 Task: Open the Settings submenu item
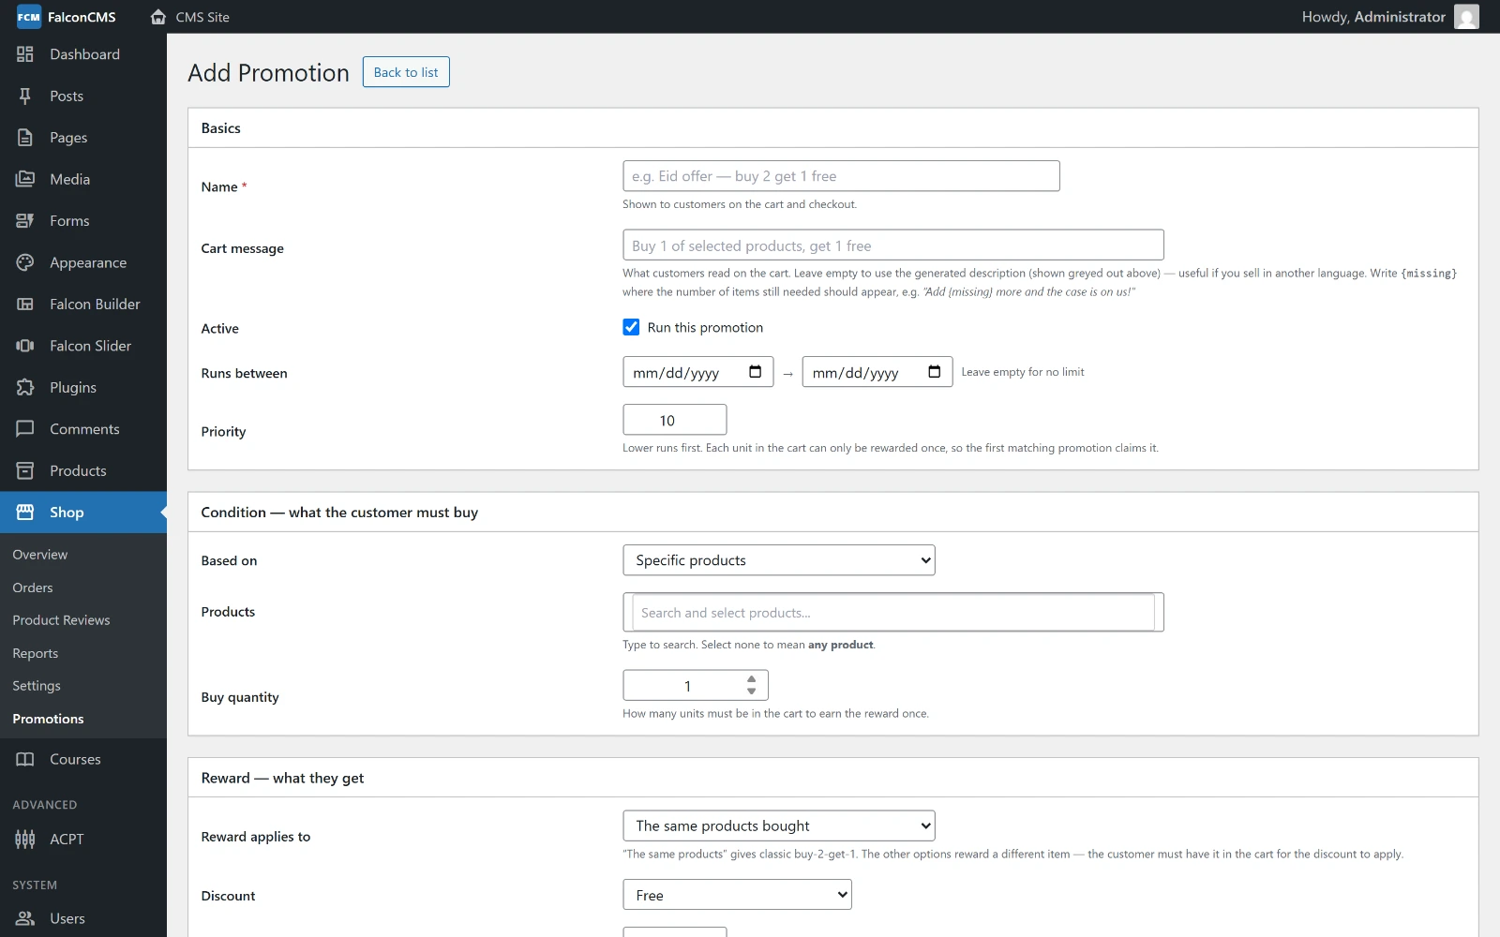(37, 686)
